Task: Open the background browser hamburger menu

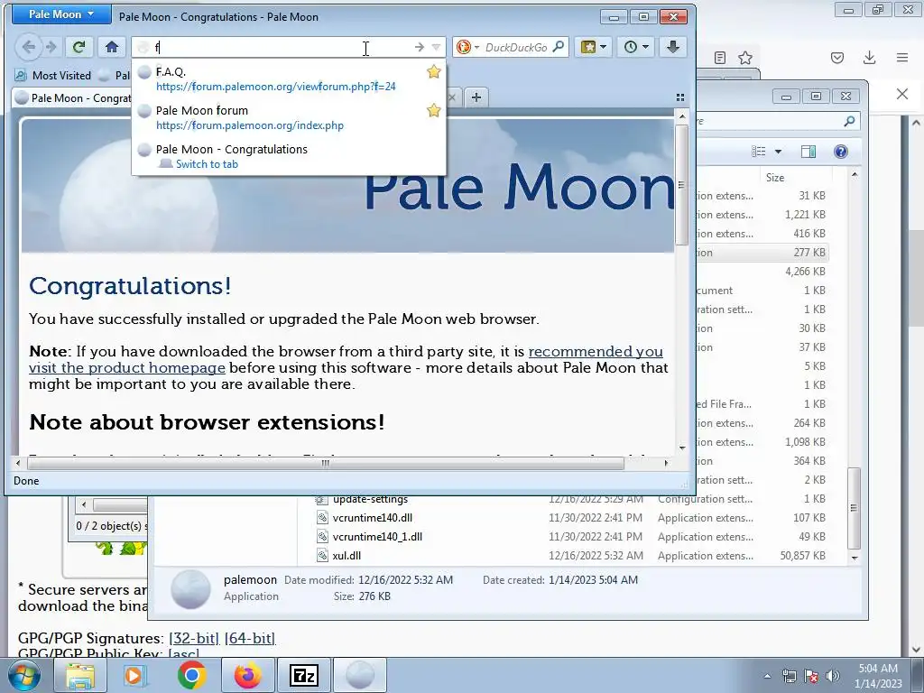Action: (901, 58)
